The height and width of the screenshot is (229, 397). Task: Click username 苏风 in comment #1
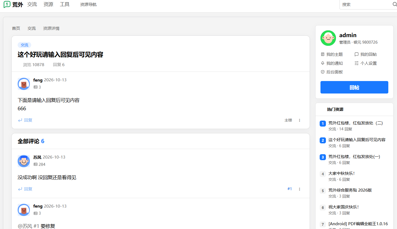(37, 157)
